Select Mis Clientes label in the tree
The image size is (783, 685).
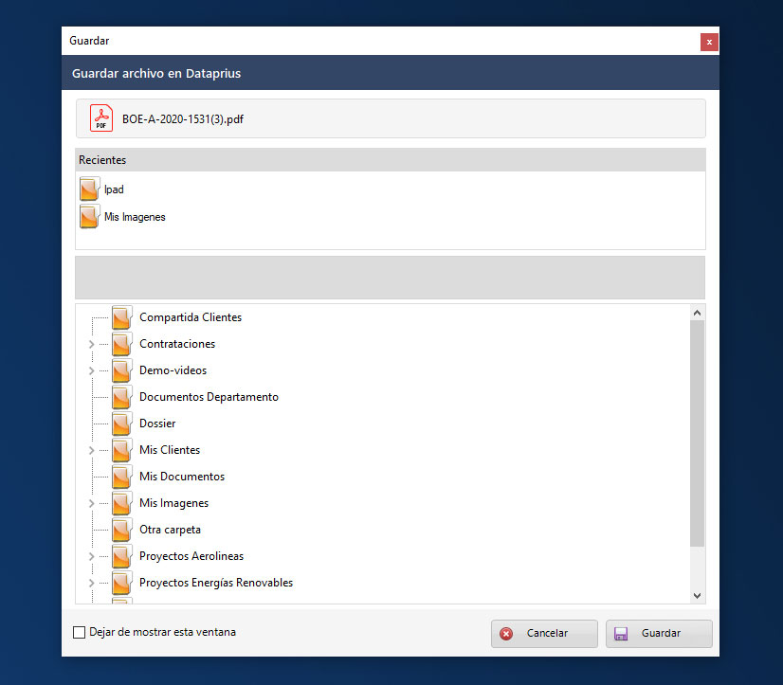(170, 449)
